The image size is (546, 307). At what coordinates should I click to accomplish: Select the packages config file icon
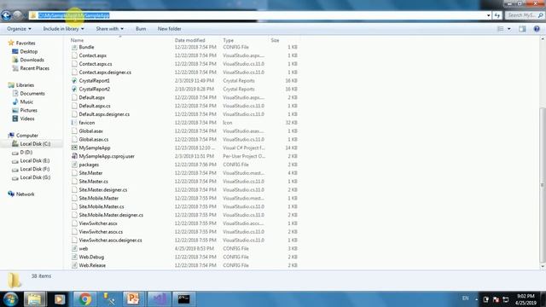(74, 165)
